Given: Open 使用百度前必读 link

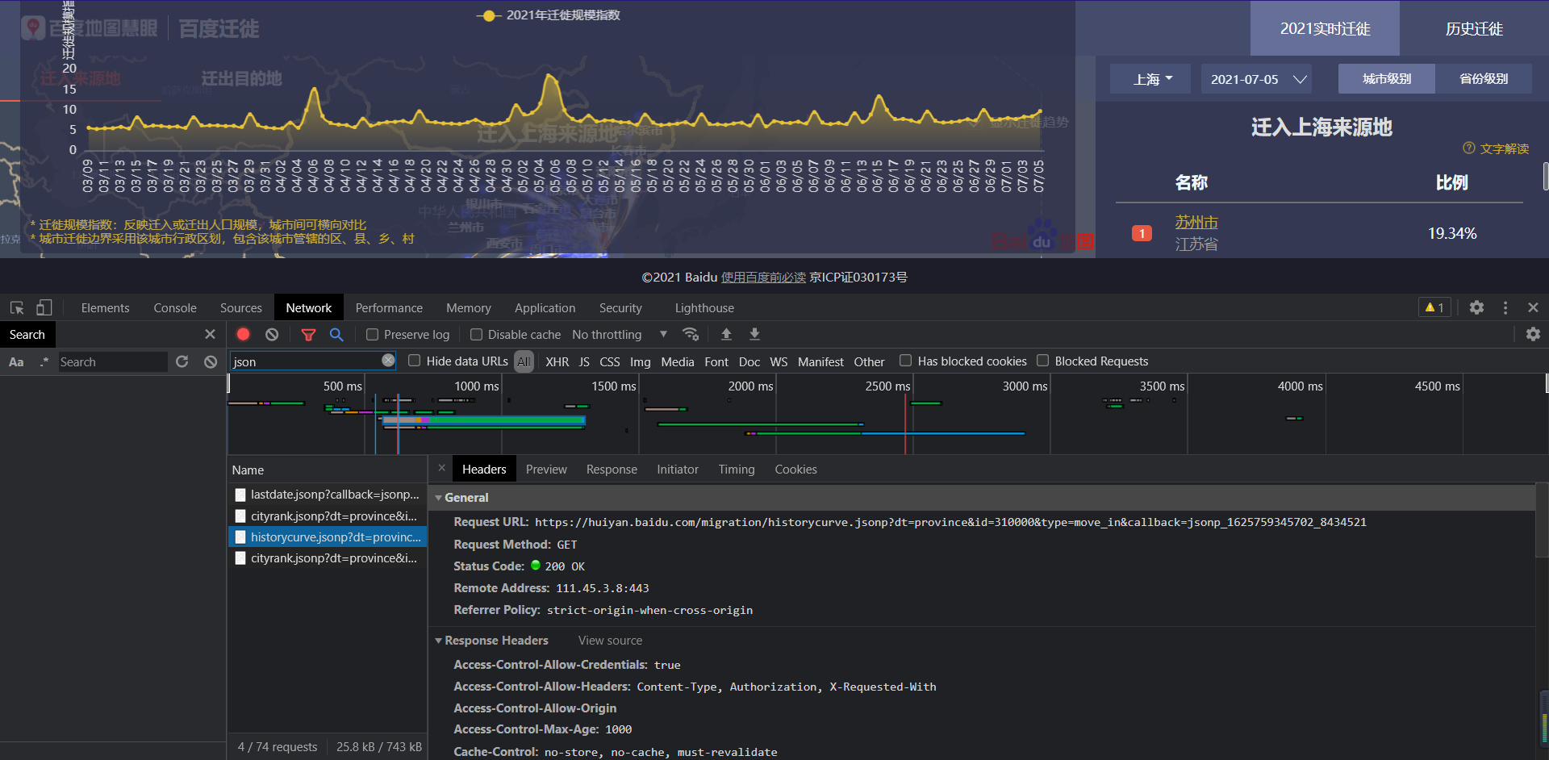Looking at the screenshot, I should (763, 277).
